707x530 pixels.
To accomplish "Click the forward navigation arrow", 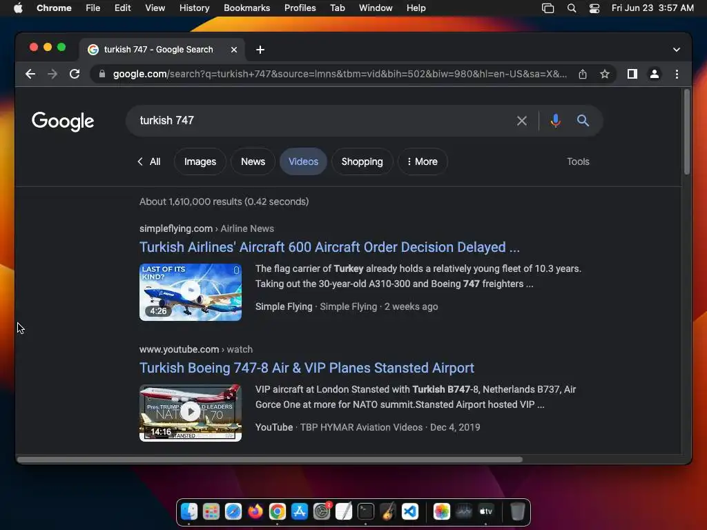I will point(52,74).
